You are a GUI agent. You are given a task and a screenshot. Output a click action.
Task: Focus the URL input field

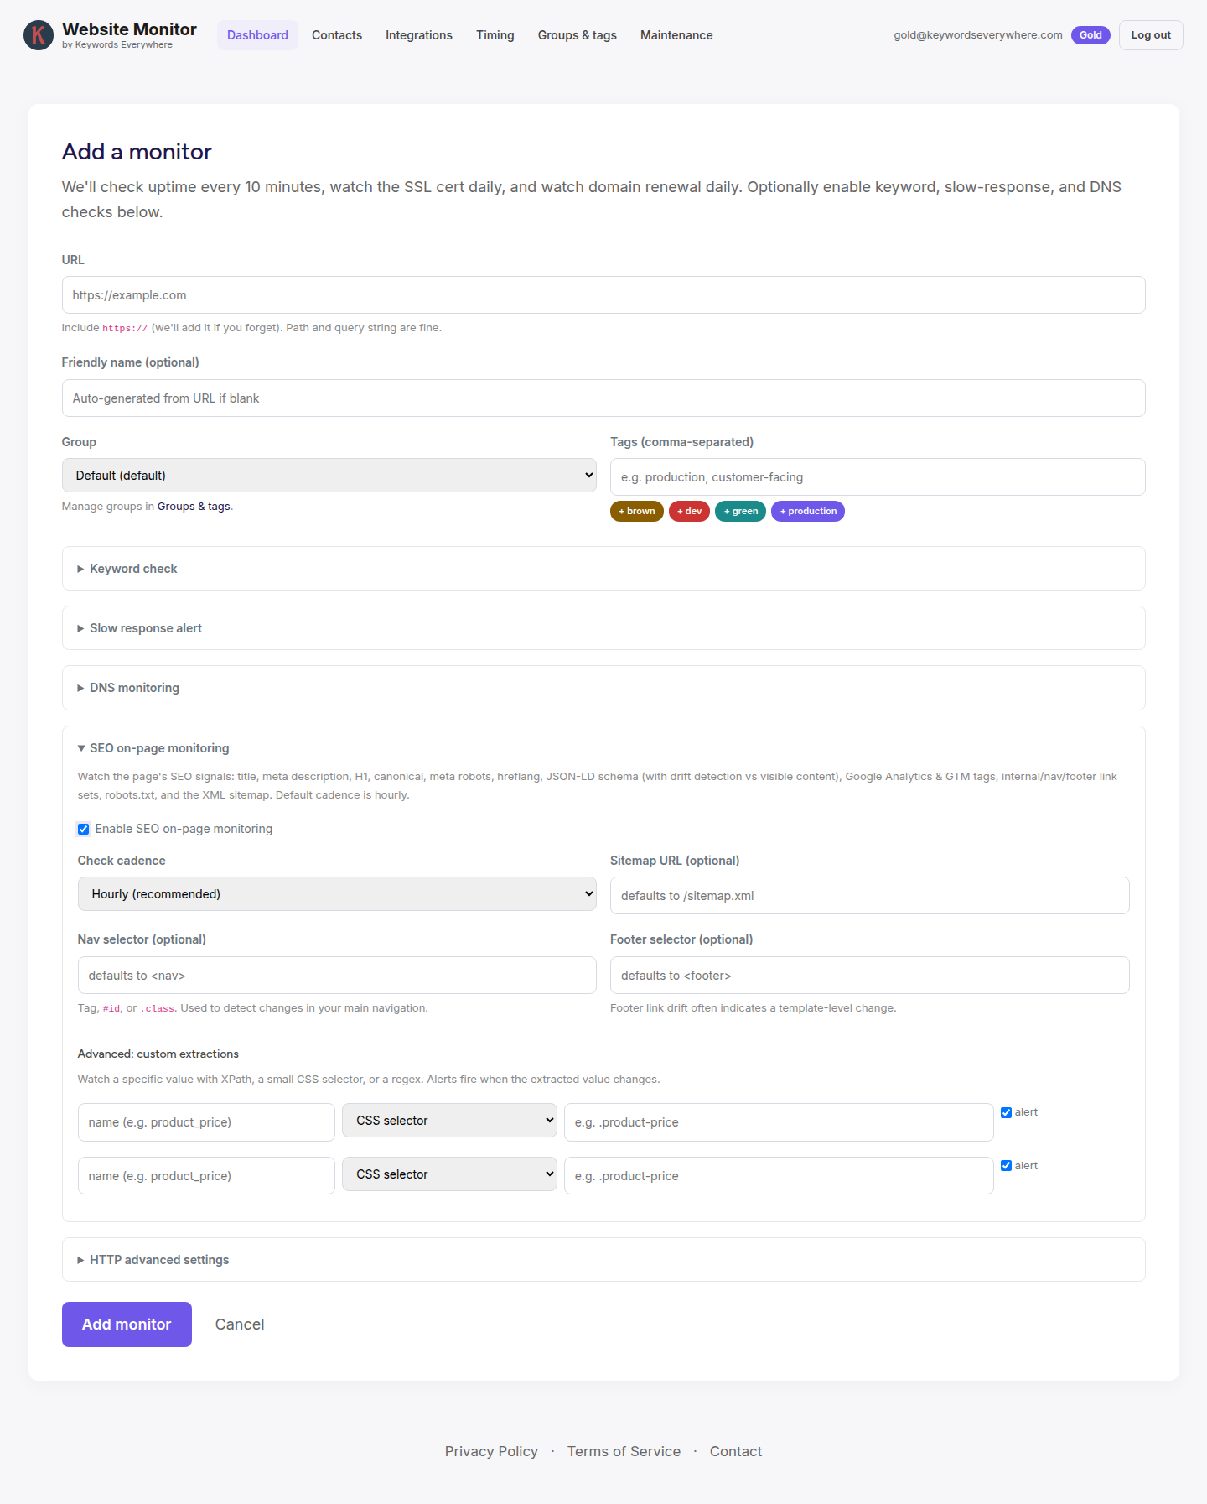pos(603,295)
